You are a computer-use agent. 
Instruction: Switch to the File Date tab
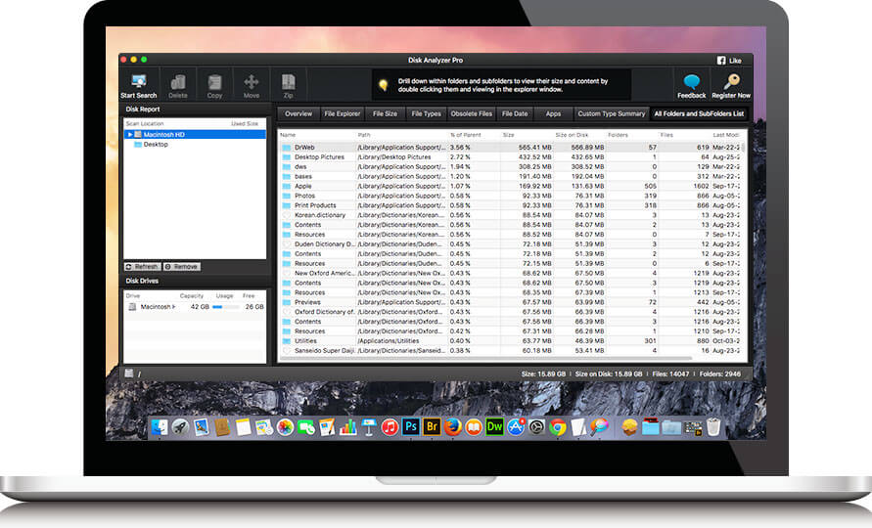(x=515, y=114)
